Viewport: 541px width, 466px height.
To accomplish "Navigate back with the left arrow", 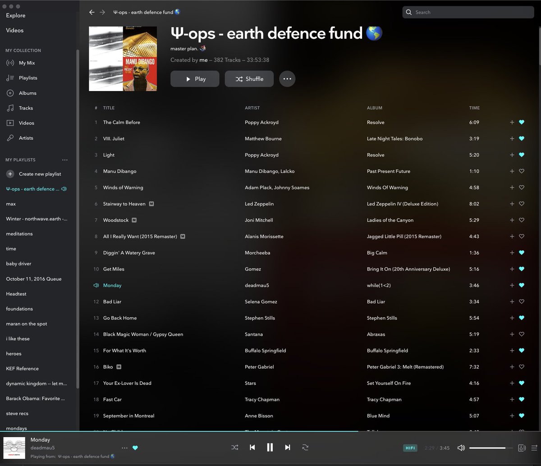I will click(92, 12).
